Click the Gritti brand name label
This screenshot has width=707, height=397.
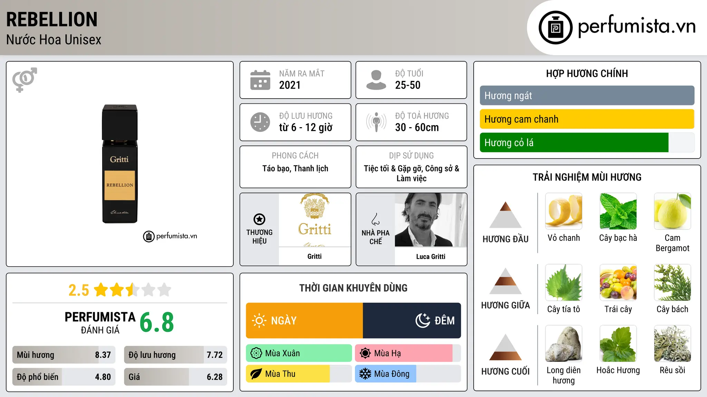[x=314, y=256]
